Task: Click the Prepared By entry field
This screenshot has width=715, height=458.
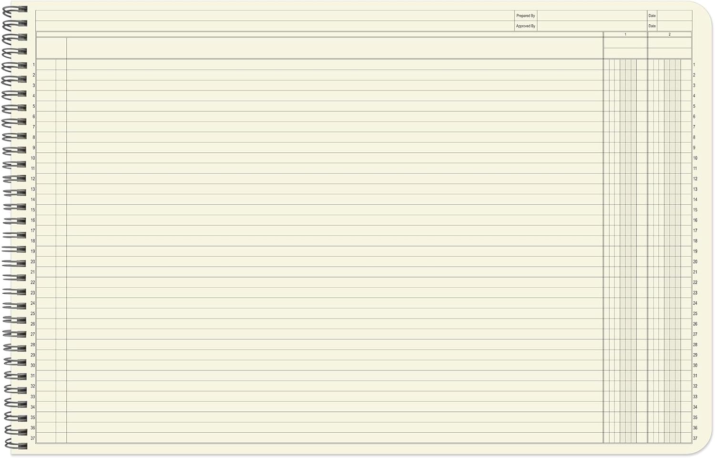Action: pos(592,16)
